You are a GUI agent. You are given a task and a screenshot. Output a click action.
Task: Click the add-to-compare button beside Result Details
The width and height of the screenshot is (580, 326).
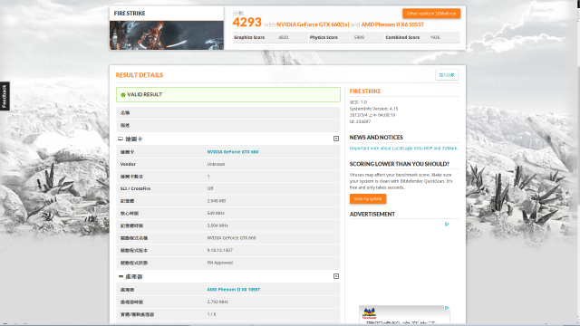[447, 75]
